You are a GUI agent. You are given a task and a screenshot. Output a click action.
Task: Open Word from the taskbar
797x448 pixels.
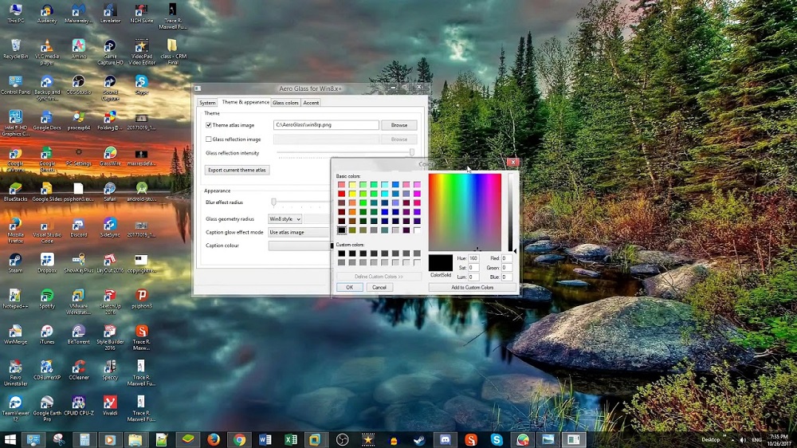[x=265, y=439]
